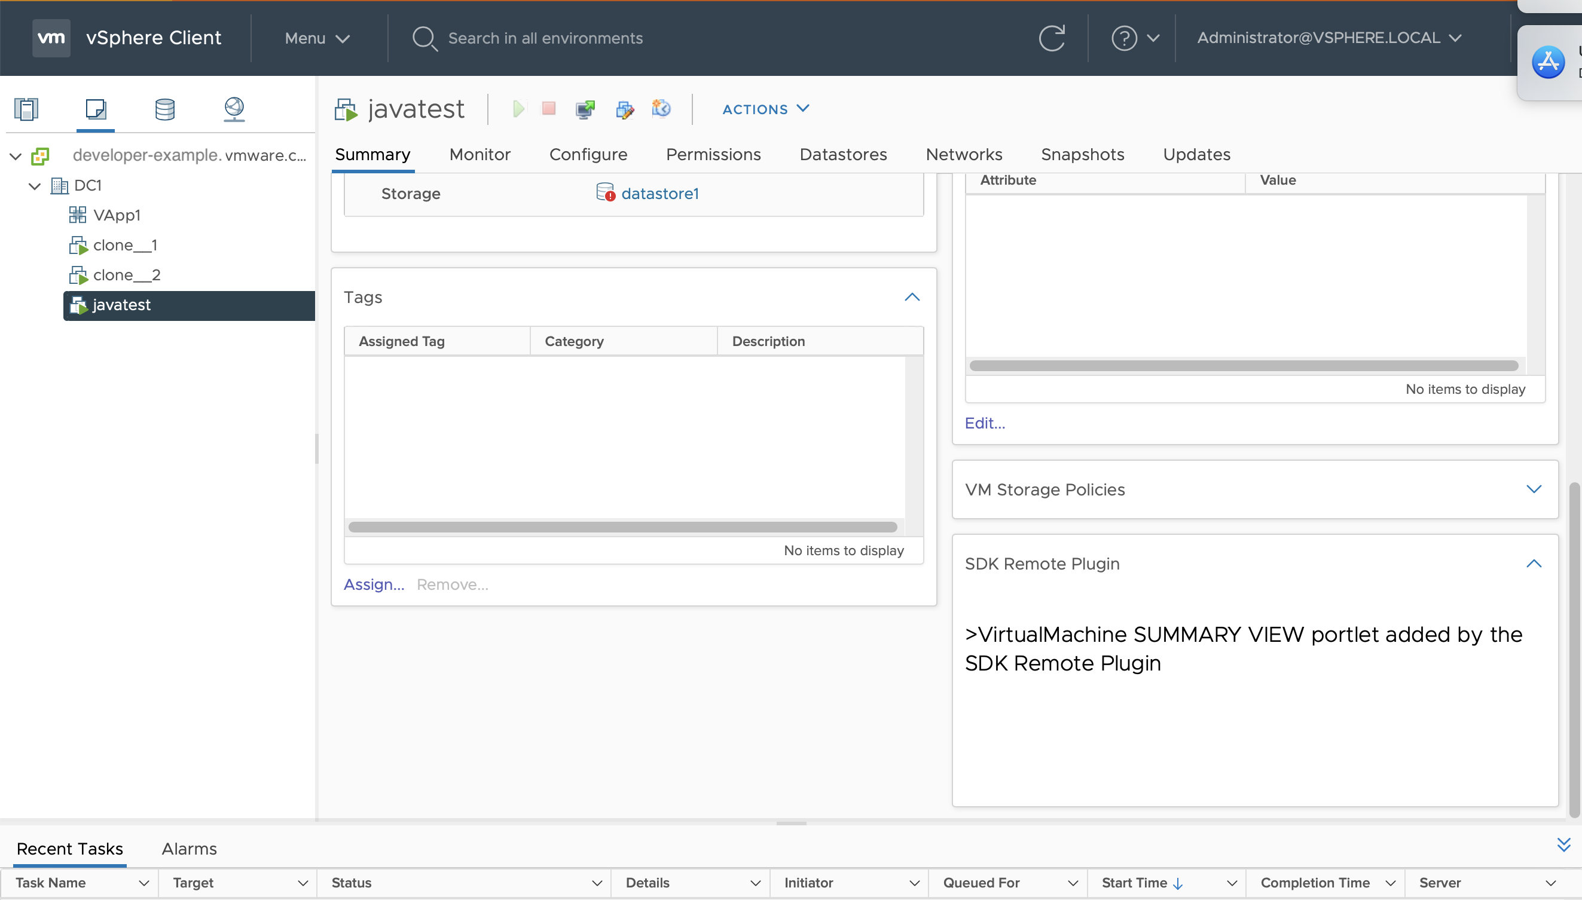Click the VApp1 icon in tree

[x=78, y=215]
